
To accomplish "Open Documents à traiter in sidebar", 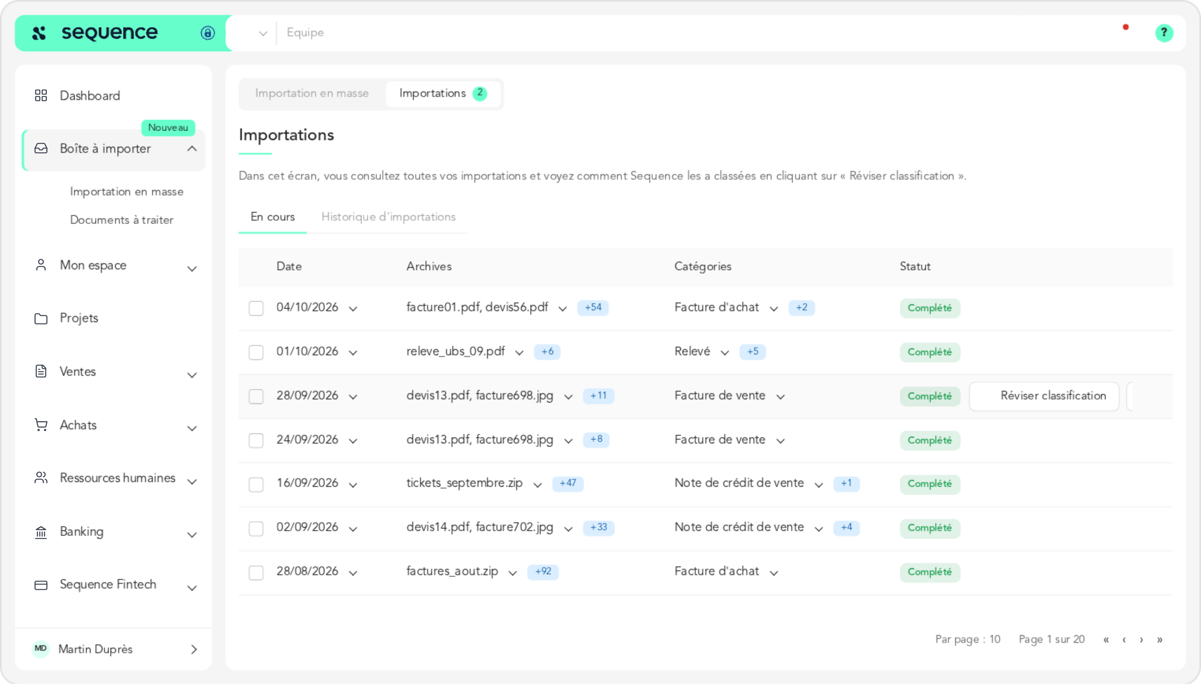I will coord(121,220).
